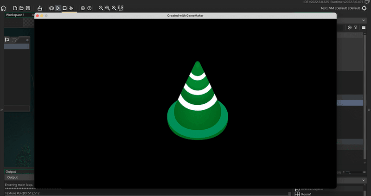Viewport: 371px width, 196px height.
Task: Select the highlighted row in asset browser
Action: coord(350,103)
